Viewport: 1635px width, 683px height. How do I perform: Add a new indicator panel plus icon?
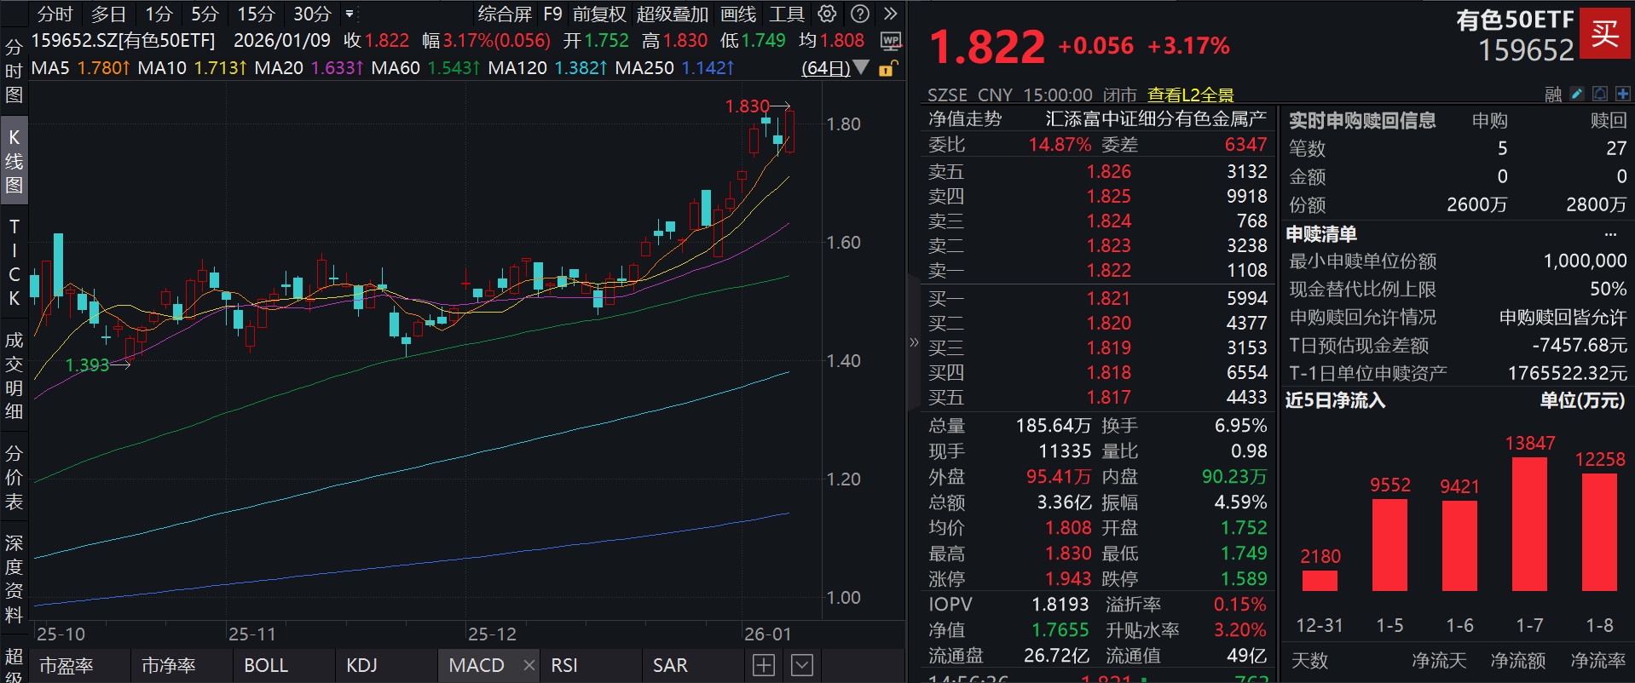click(x=764, y=665)
